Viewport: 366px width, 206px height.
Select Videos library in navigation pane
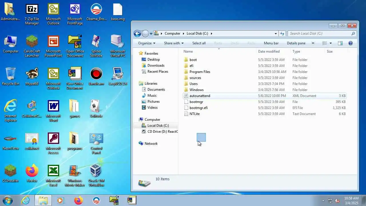(x=152, y=108)
